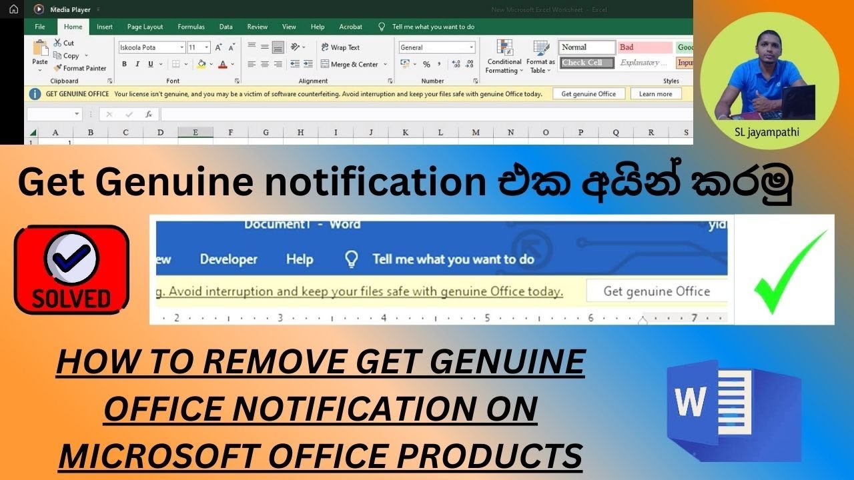
Task: Click the Increase Decimal icon
Action: (456, 64)
